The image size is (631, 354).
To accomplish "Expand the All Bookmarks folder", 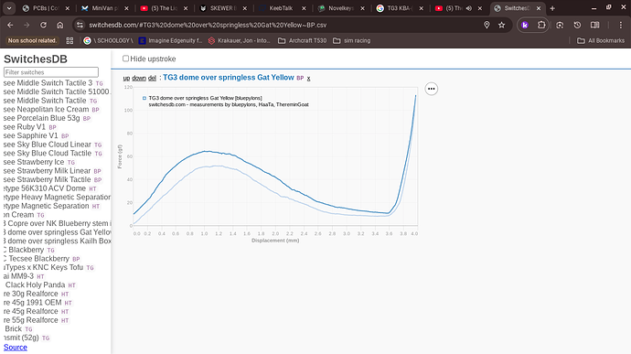I will tap(601, 40).
